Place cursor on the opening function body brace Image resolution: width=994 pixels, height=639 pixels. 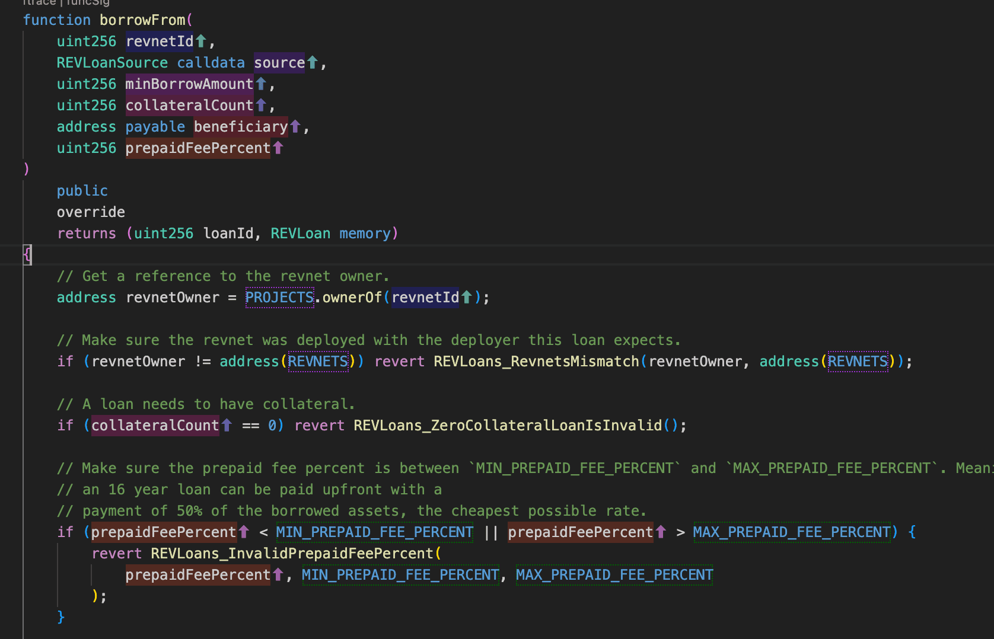(27, 255)
